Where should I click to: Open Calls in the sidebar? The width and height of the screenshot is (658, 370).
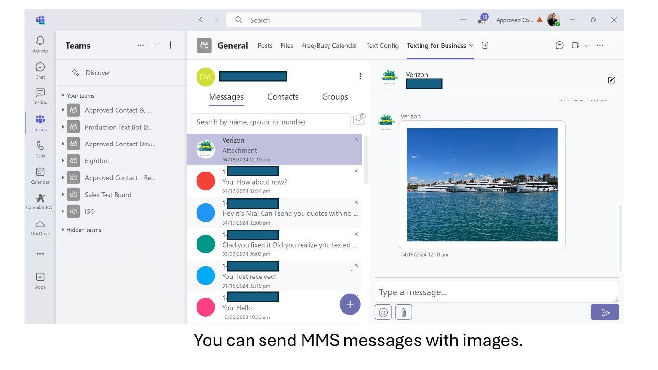pyautogui.click(x=40, y=149)
